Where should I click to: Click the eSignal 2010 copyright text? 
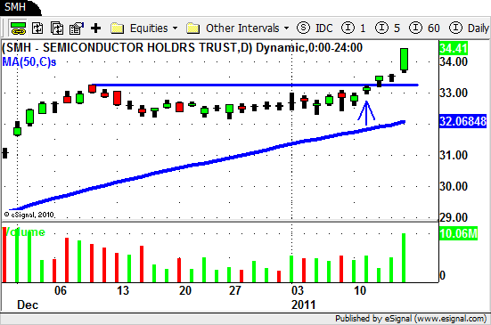tap(29, 215)
